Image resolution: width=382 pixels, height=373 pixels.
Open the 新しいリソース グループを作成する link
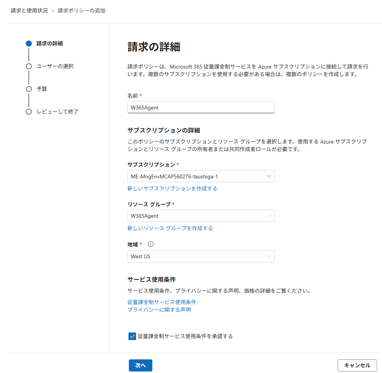(170, 228)
